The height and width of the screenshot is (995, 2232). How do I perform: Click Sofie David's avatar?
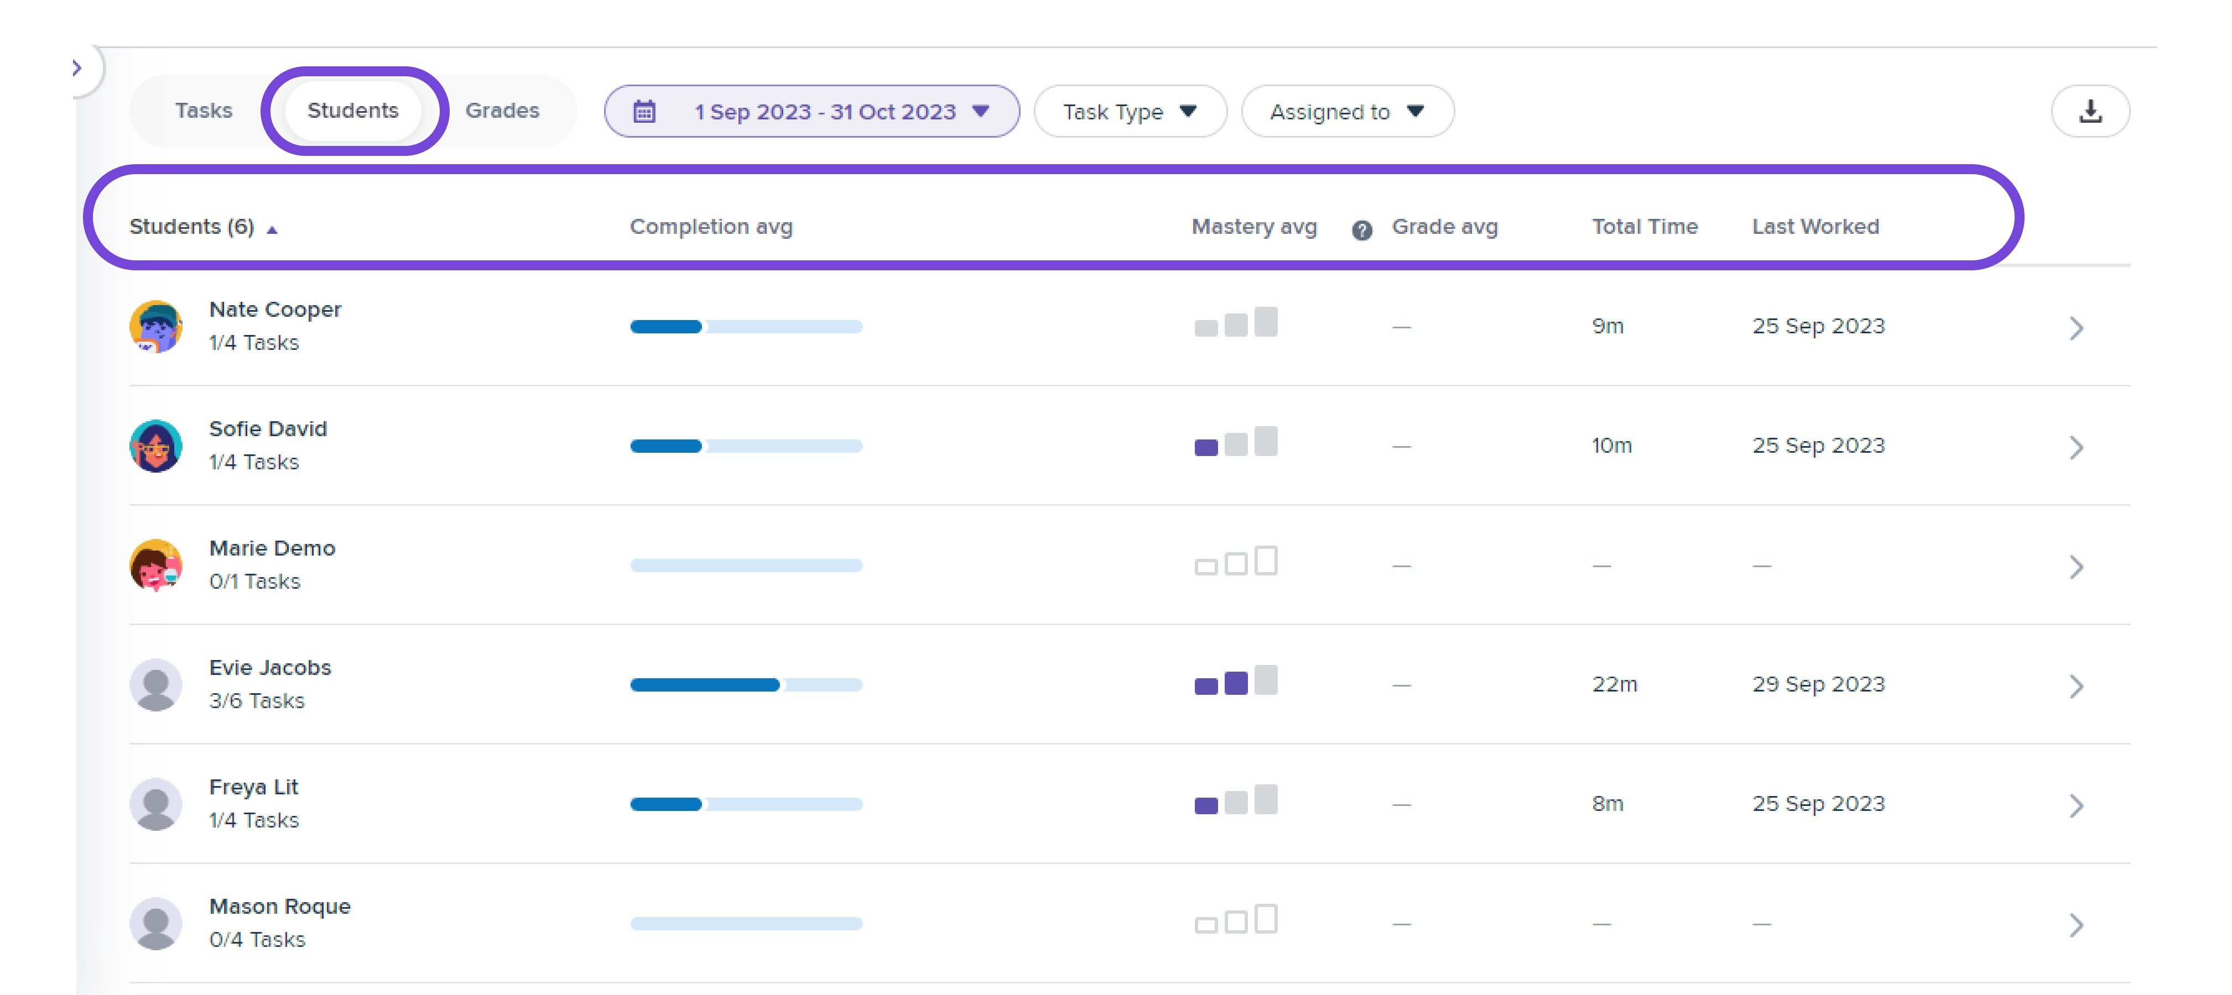point(156,446)
